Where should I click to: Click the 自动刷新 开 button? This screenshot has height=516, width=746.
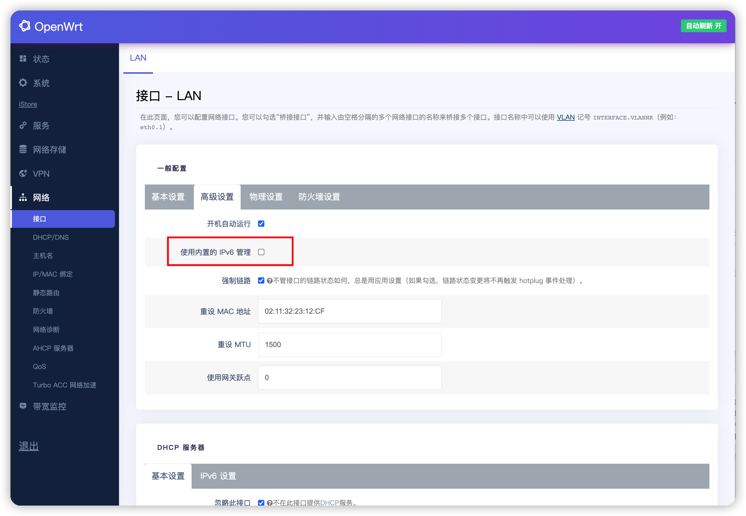click(x=703, y=26)
